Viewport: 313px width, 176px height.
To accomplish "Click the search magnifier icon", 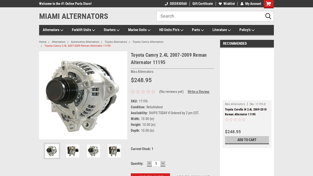I will point(268,16).
